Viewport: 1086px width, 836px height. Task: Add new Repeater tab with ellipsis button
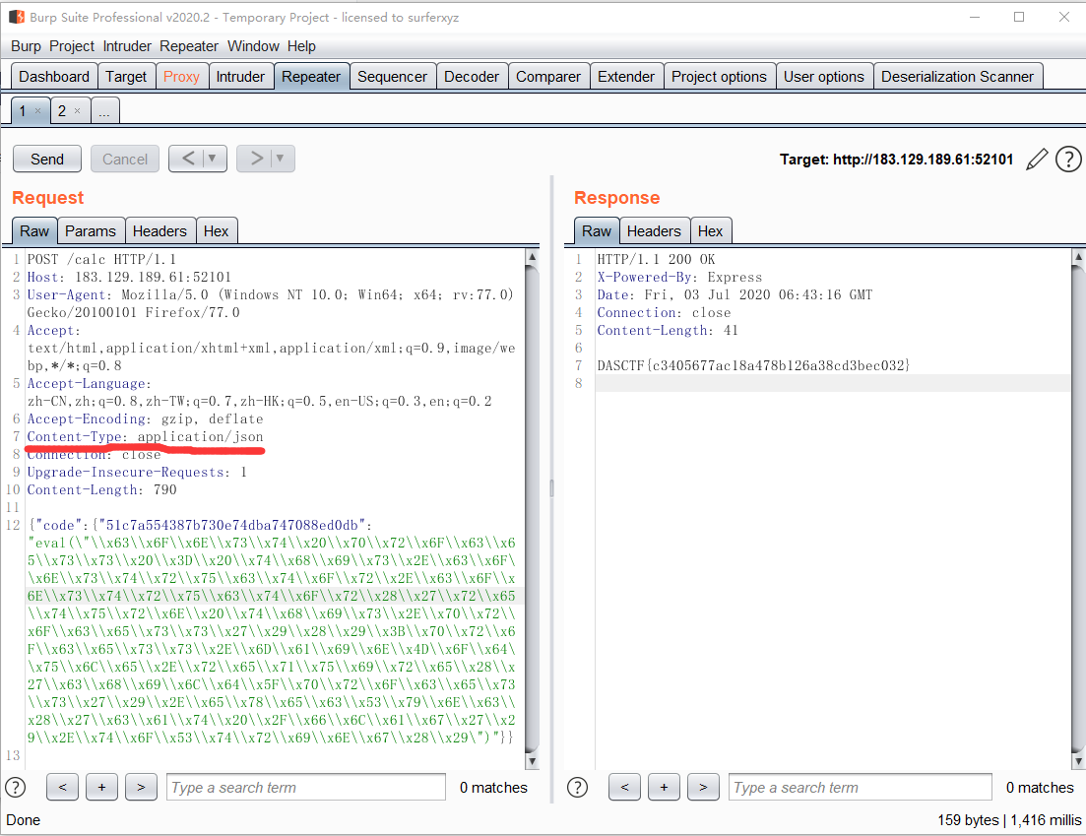(104, 111)
